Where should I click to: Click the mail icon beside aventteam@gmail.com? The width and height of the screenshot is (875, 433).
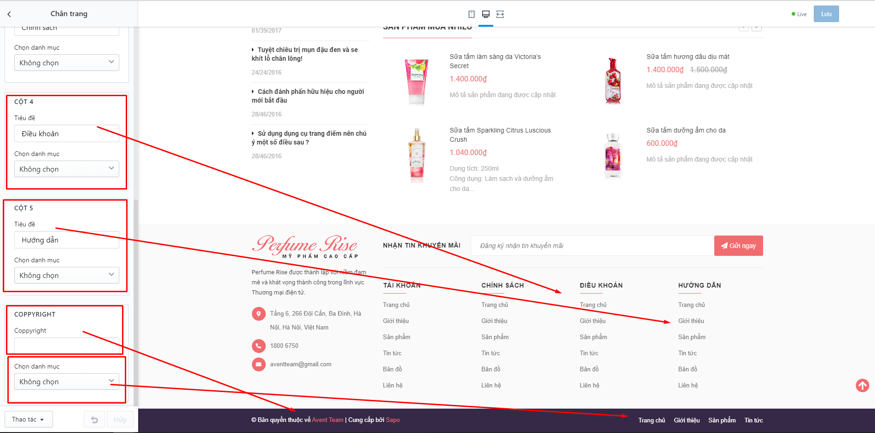pyautogui.click(x=259, y=364)
